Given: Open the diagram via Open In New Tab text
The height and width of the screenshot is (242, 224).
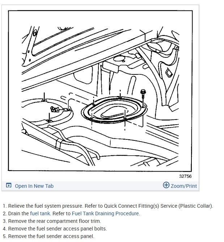Looking at the screenshot, I should click(x=34, y=186).
